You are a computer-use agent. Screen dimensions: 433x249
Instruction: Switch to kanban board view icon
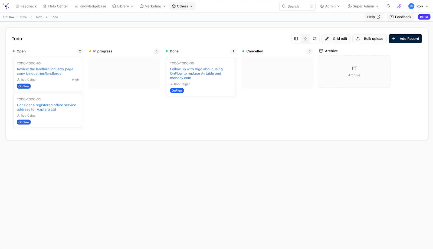click(x=305, y=39)
